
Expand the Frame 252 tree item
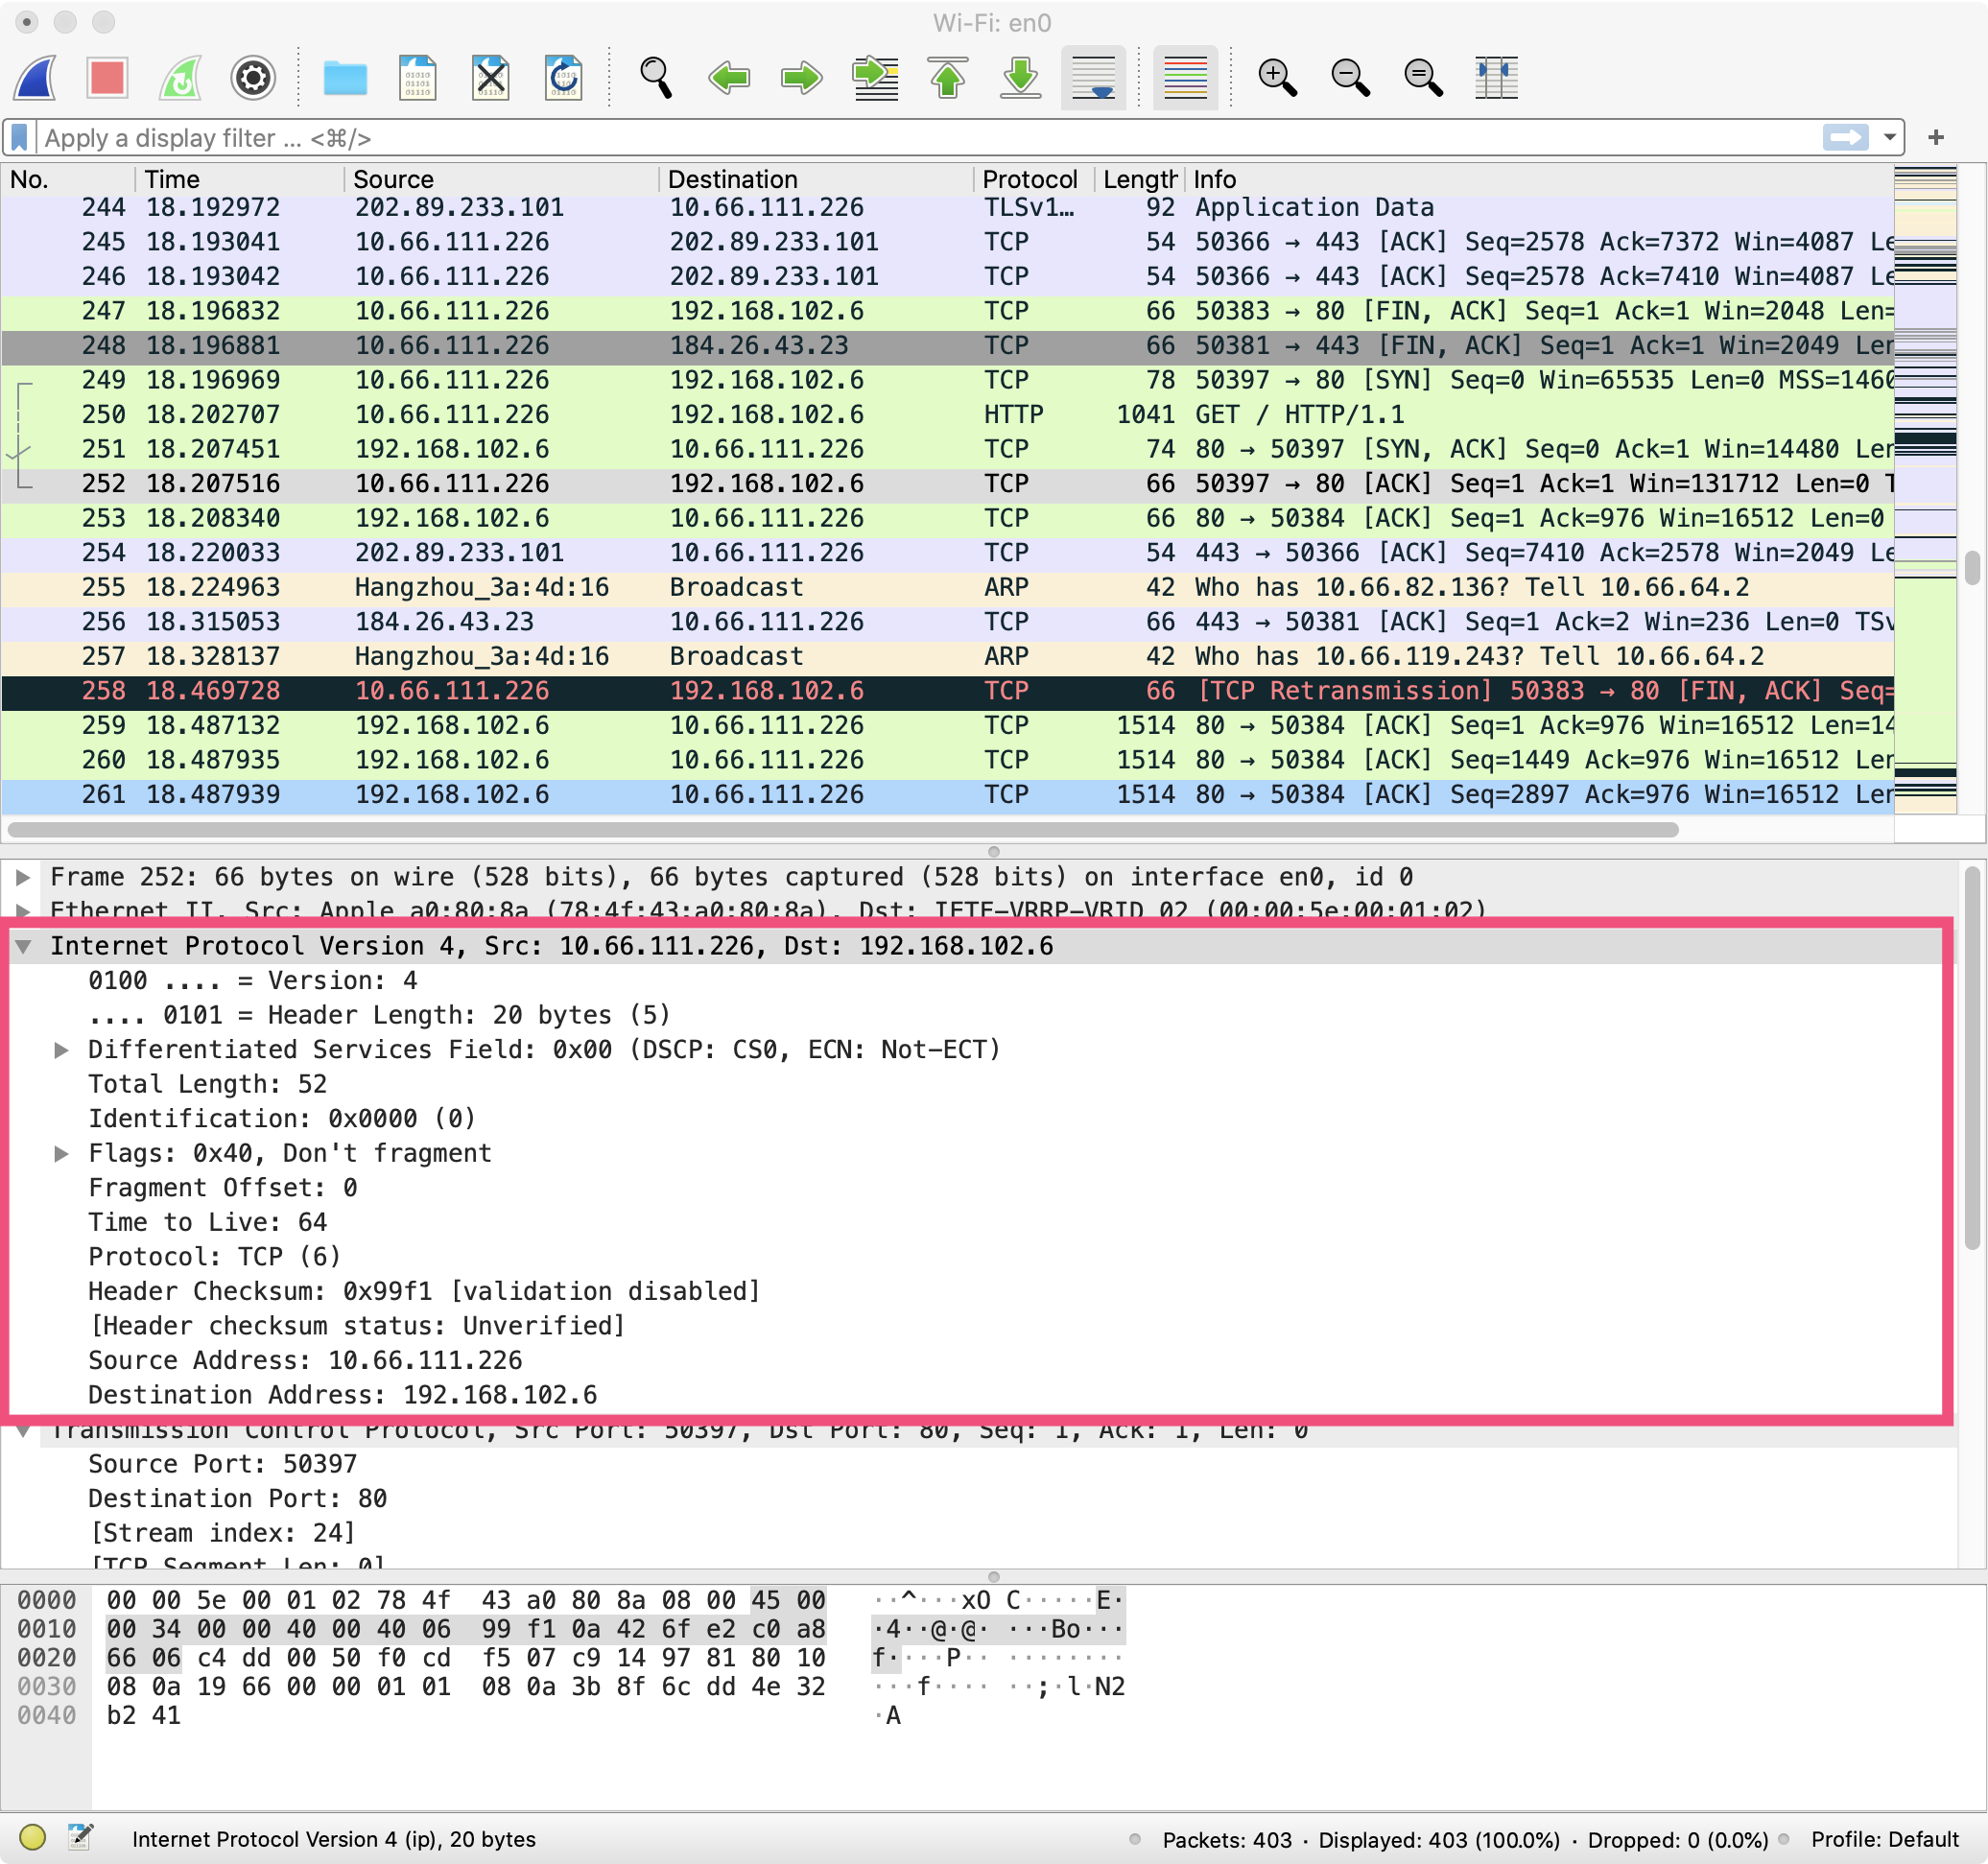click(22, 877)
